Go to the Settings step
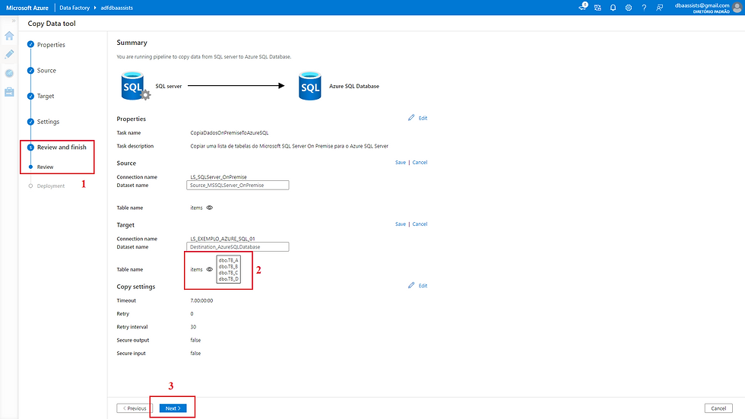Screen dimensions: 745x419 (x=48, y=122)
